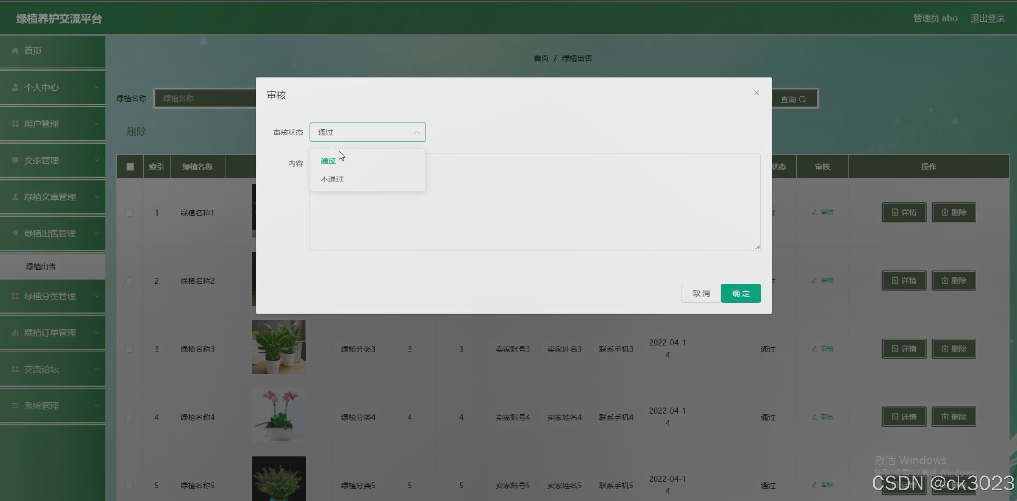1017x501 pixels.
Task: Check the checkbox for row 3
Action: click(129, 349)
